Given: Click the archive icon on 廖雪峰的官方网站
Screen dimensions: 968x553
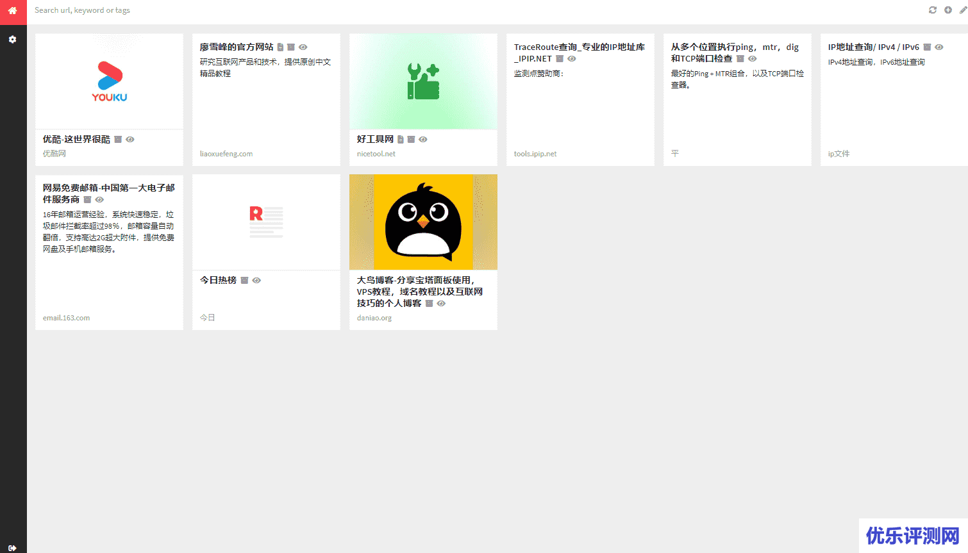Looking at the screenshot, I should click(x=291, y=47).
